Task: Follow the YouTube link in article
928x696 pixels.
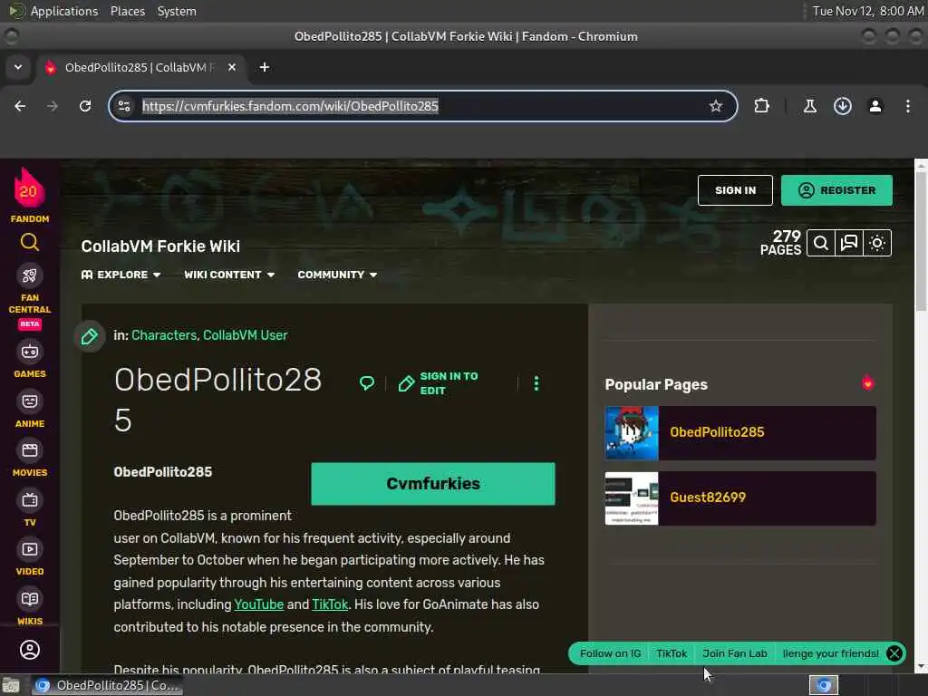Action: click(258, 604)
